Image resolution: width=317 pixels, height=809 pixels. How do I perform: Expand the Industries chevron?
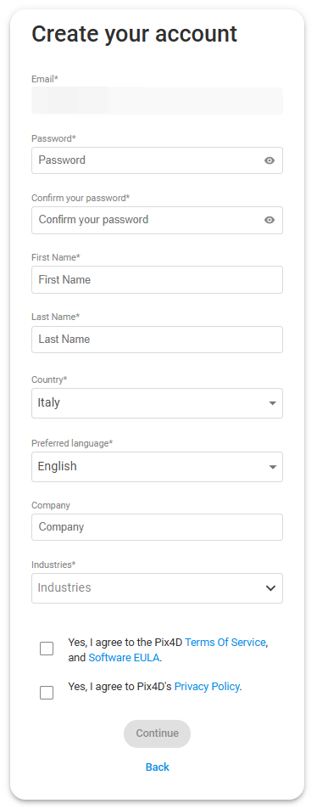(x=270, y=588)
